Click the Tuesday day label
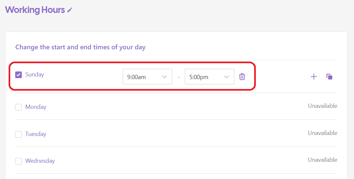Screen dimensions: 354x179 coord(36,134)
